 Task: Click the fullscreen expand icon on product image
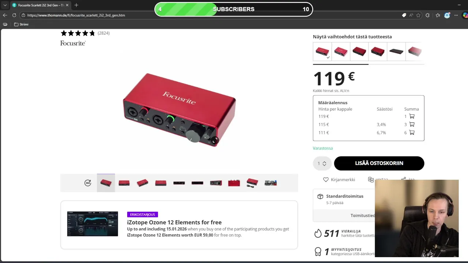[x=215, y=140]
